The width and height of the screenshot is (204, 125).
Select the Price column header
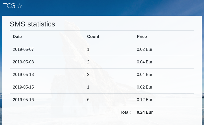pyautogui.click(x=142, y=37)
